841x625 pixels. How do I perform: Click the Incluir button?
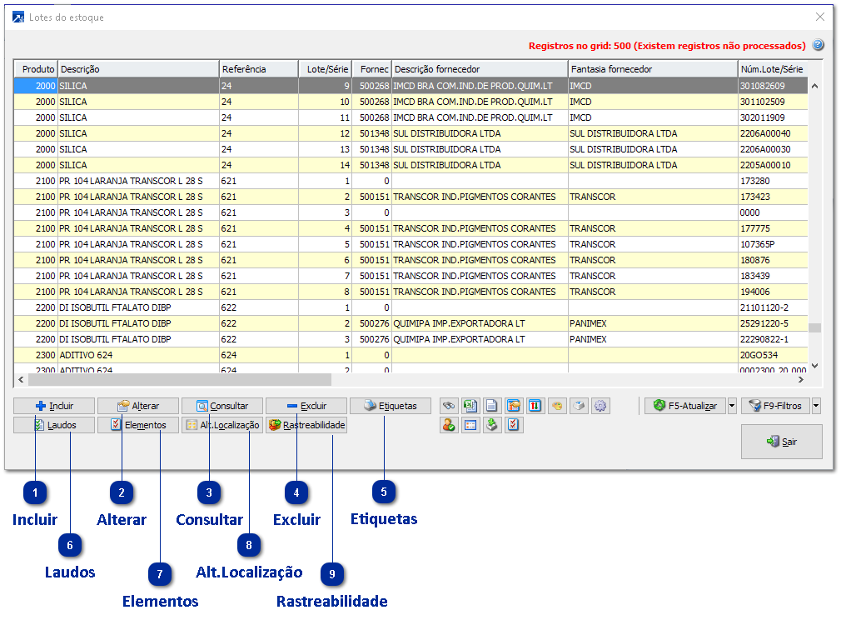click(54, 406)
